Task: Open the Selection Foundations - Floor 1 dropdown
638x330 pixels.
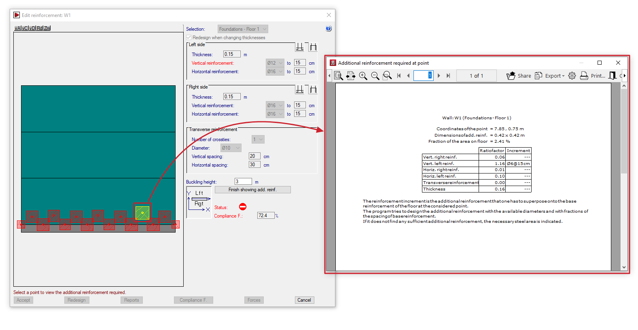Action: click(x=243, y=29)
